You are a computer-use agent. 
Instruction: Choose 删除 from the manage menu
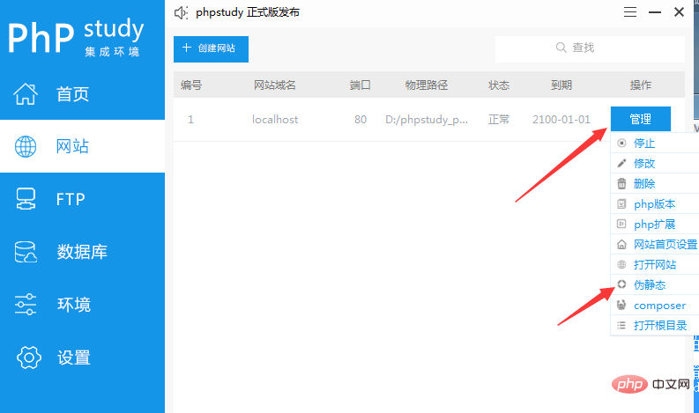[x=655, y=183]
